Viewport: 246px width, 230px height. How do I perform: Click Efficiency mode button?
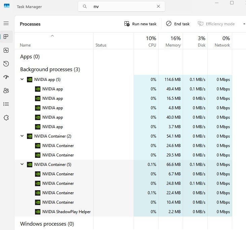(x=216, y=24)
